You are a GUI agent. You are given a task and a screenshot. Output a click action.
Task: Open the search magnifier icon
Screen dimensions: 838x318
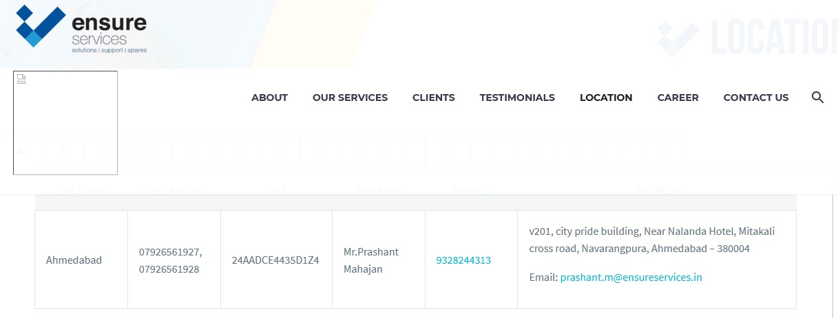pos(818,98)
